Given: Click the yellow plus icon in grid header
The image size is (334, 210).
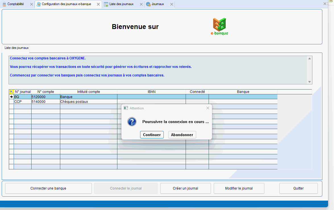Looking at the screenshot, I should tap(11, 92).
